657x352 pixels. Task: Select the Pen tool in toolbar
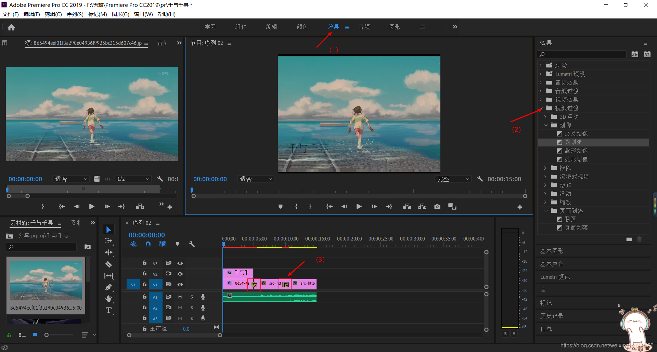[108, 287]
